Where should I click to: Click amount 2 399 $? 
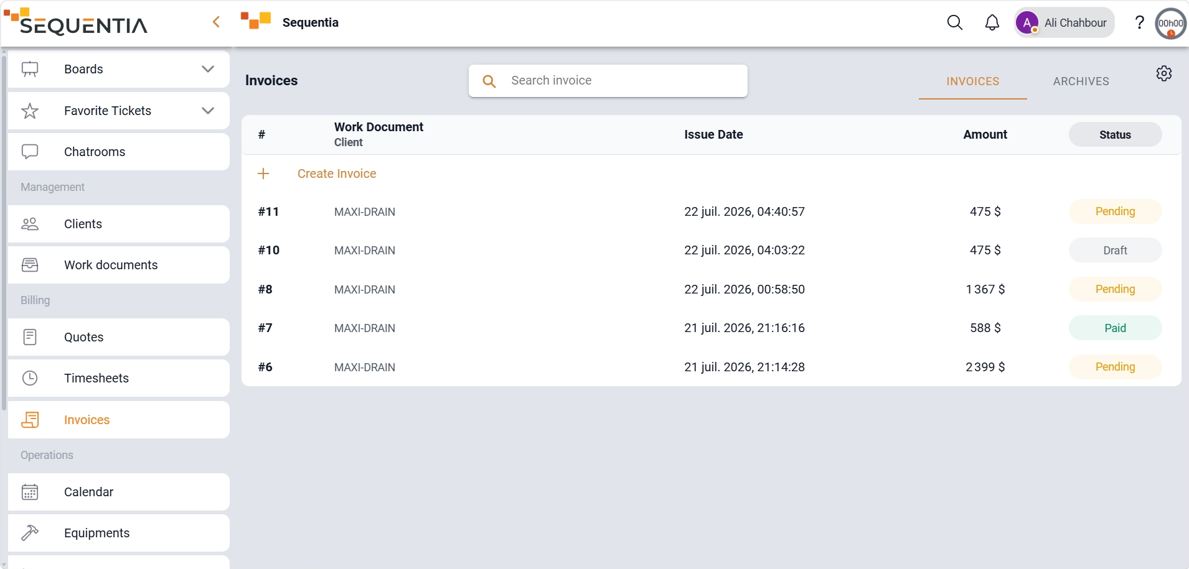coord(985,367)
